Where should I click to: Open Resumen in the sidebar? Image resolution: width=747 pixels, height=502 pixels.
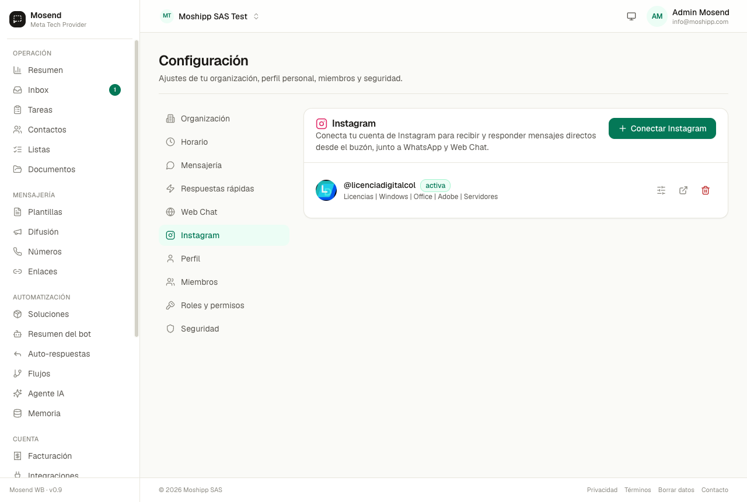tap(67, 70)
